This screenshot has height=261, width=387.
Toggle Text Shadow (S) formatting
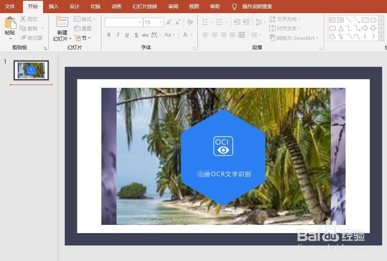tap(136, 35)
